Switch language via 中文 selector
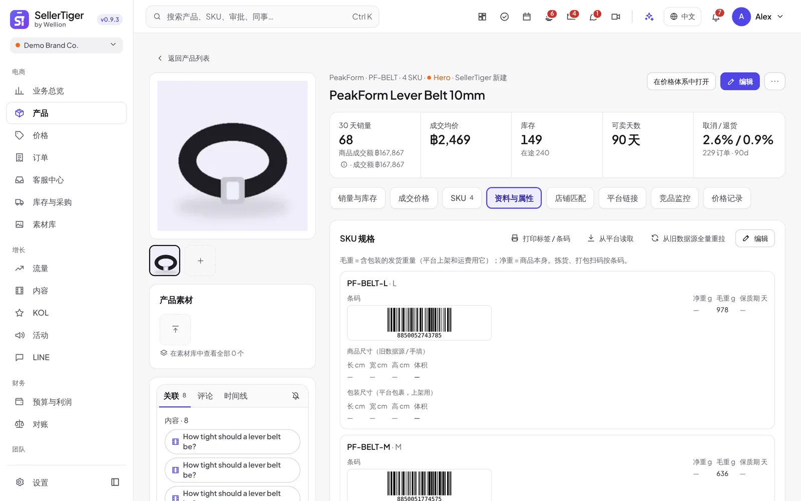801x501 pixels. (682, 17)
